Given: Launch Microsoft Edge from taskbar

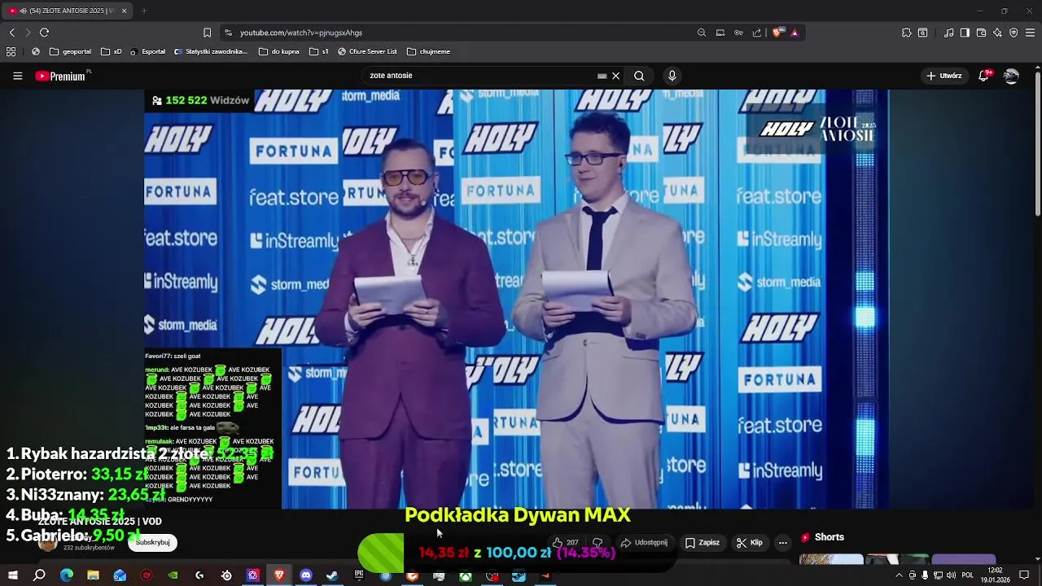Looking at the screenshot, I should [x=67, y=575].
